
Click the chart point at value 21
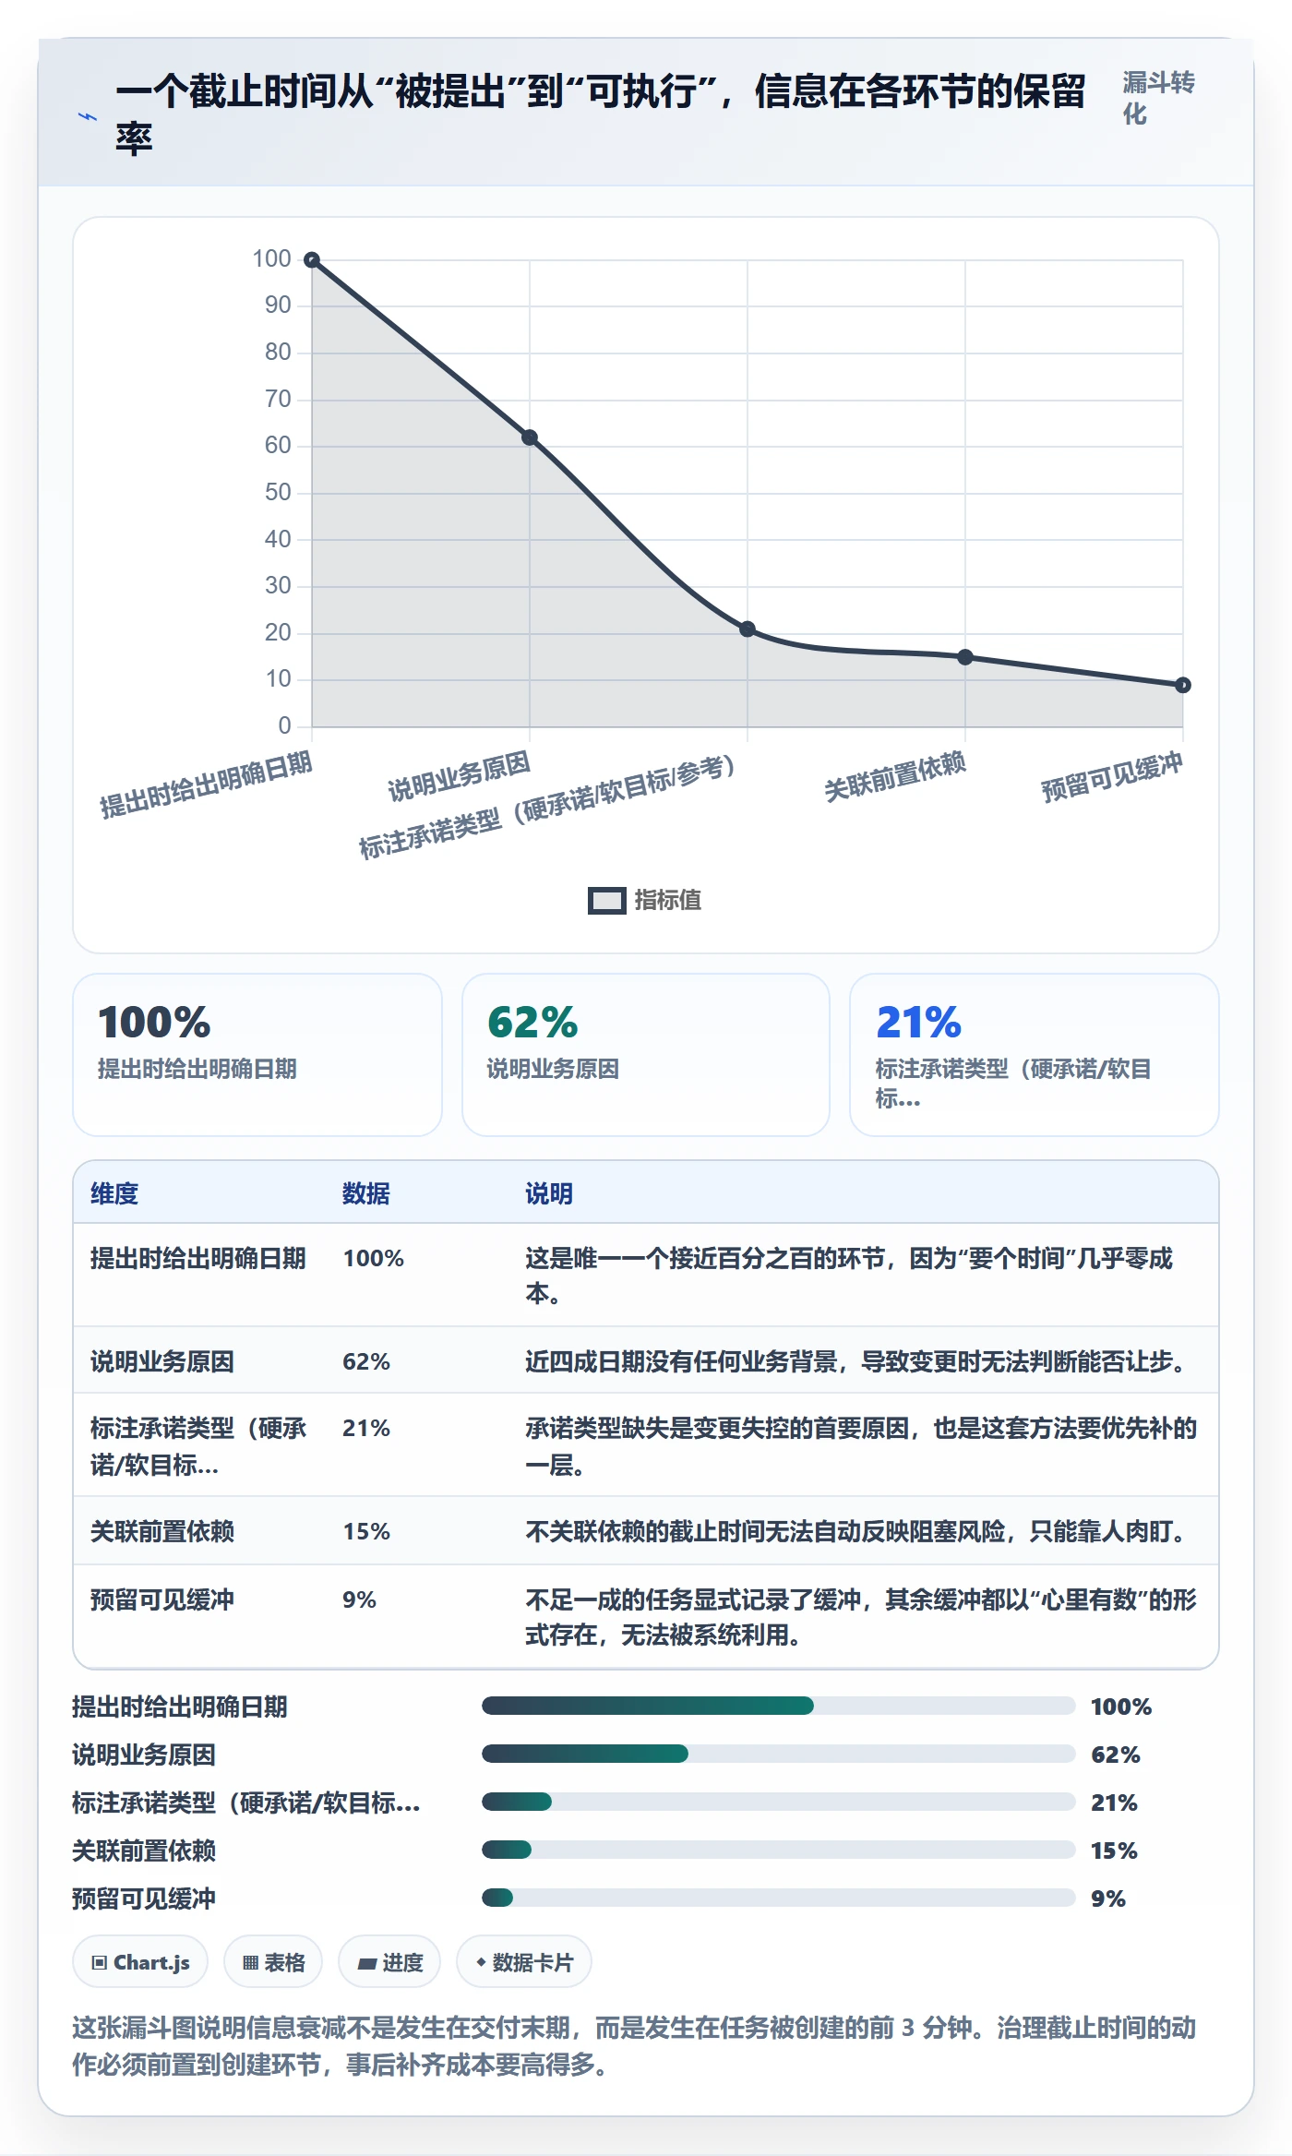(x=748, y=629)
